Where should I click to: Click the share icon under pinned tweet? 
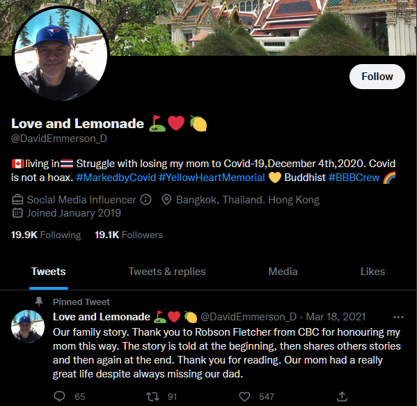[x=342, y=396]
